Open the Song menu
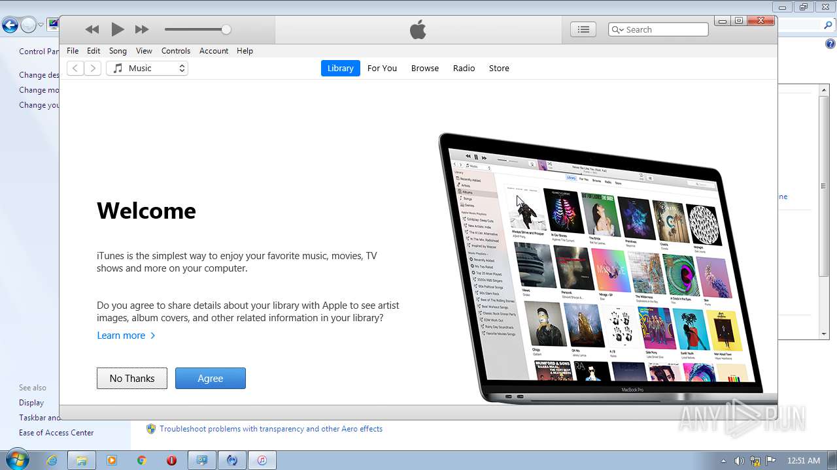 click(x=118, y=51)
